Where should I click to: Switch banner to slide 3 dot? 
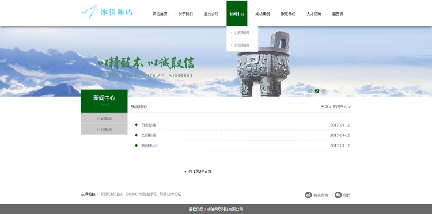point(324,91)
